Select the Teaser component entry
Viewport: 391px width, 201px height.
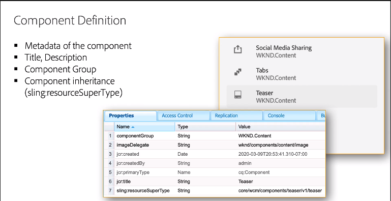(x=302, y=96)
